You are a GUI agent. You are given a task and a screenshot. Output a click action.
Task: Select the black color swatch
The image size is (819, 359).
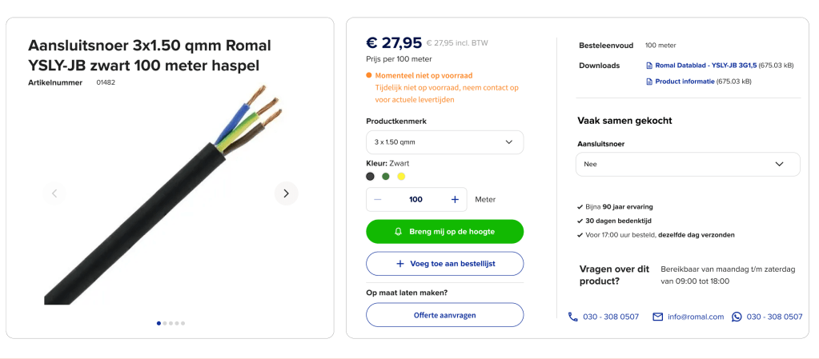370,176
